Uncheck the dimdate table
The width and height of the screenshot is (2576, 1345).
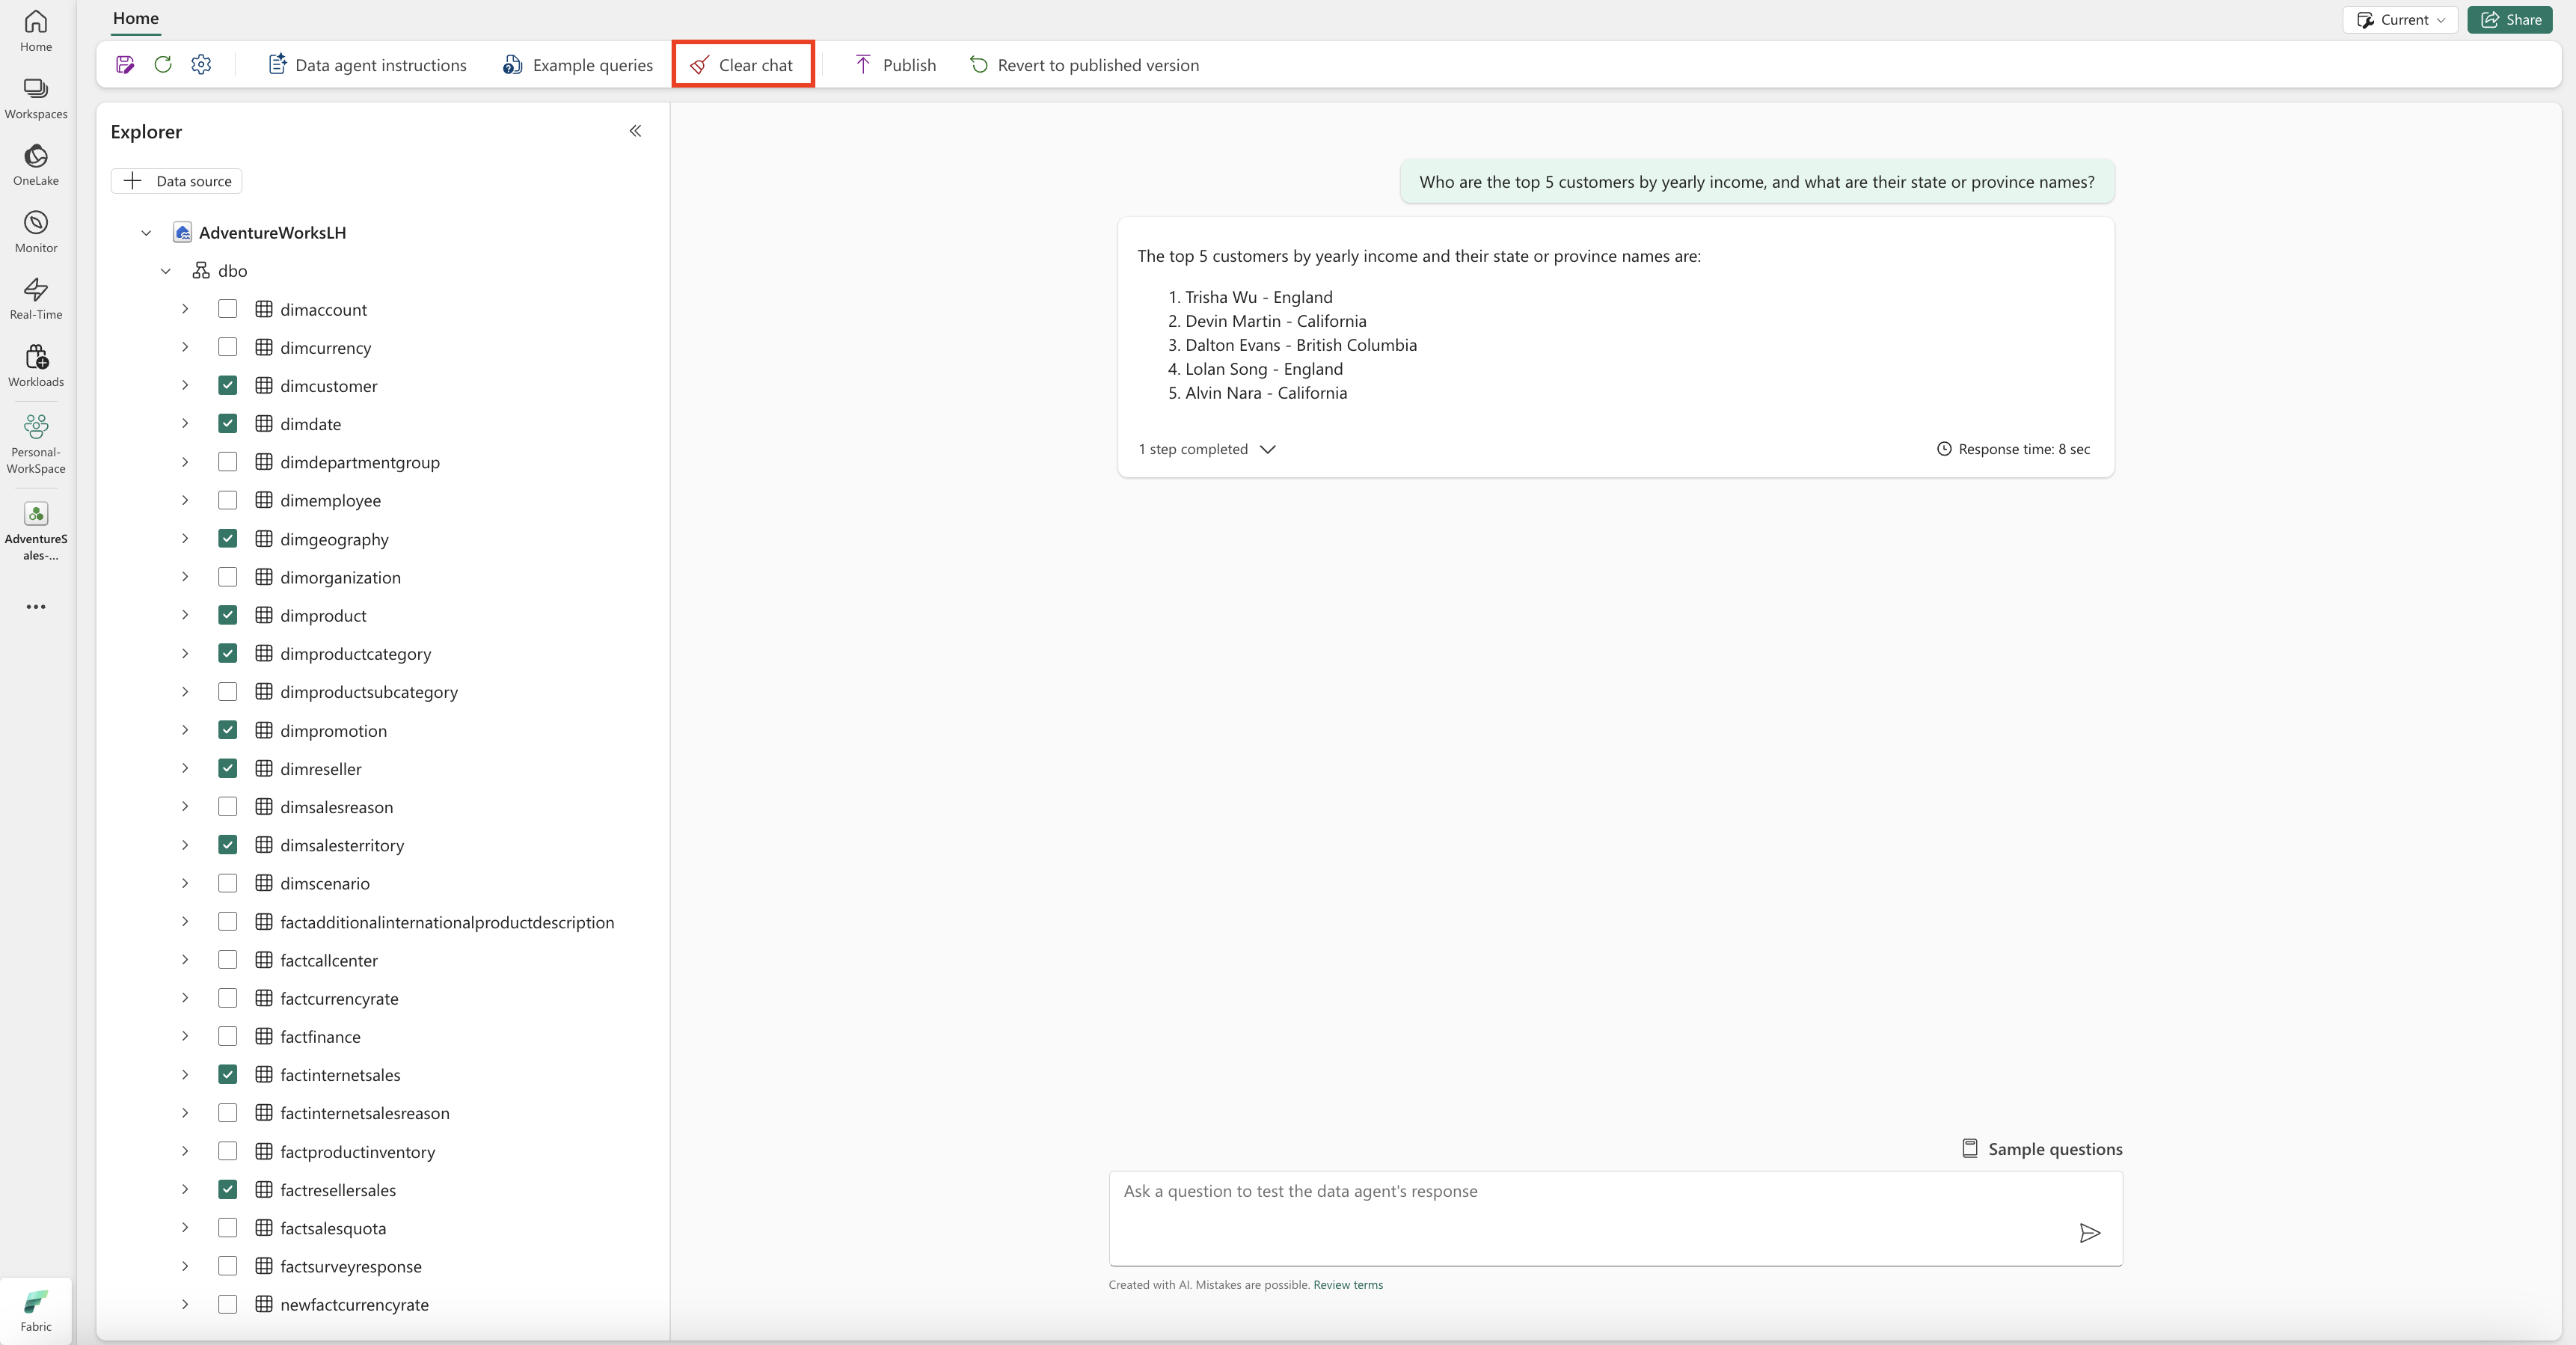click(228, 424)
